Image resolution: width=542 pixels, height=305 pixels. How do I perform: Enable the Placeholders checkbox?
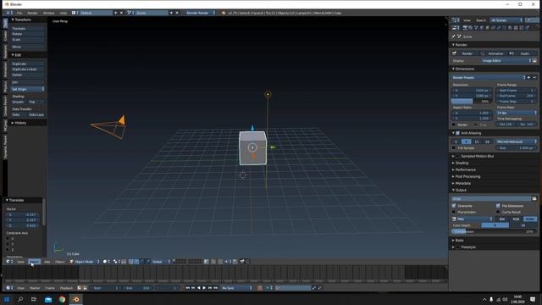pyautogui.click(x=454, y=212)
